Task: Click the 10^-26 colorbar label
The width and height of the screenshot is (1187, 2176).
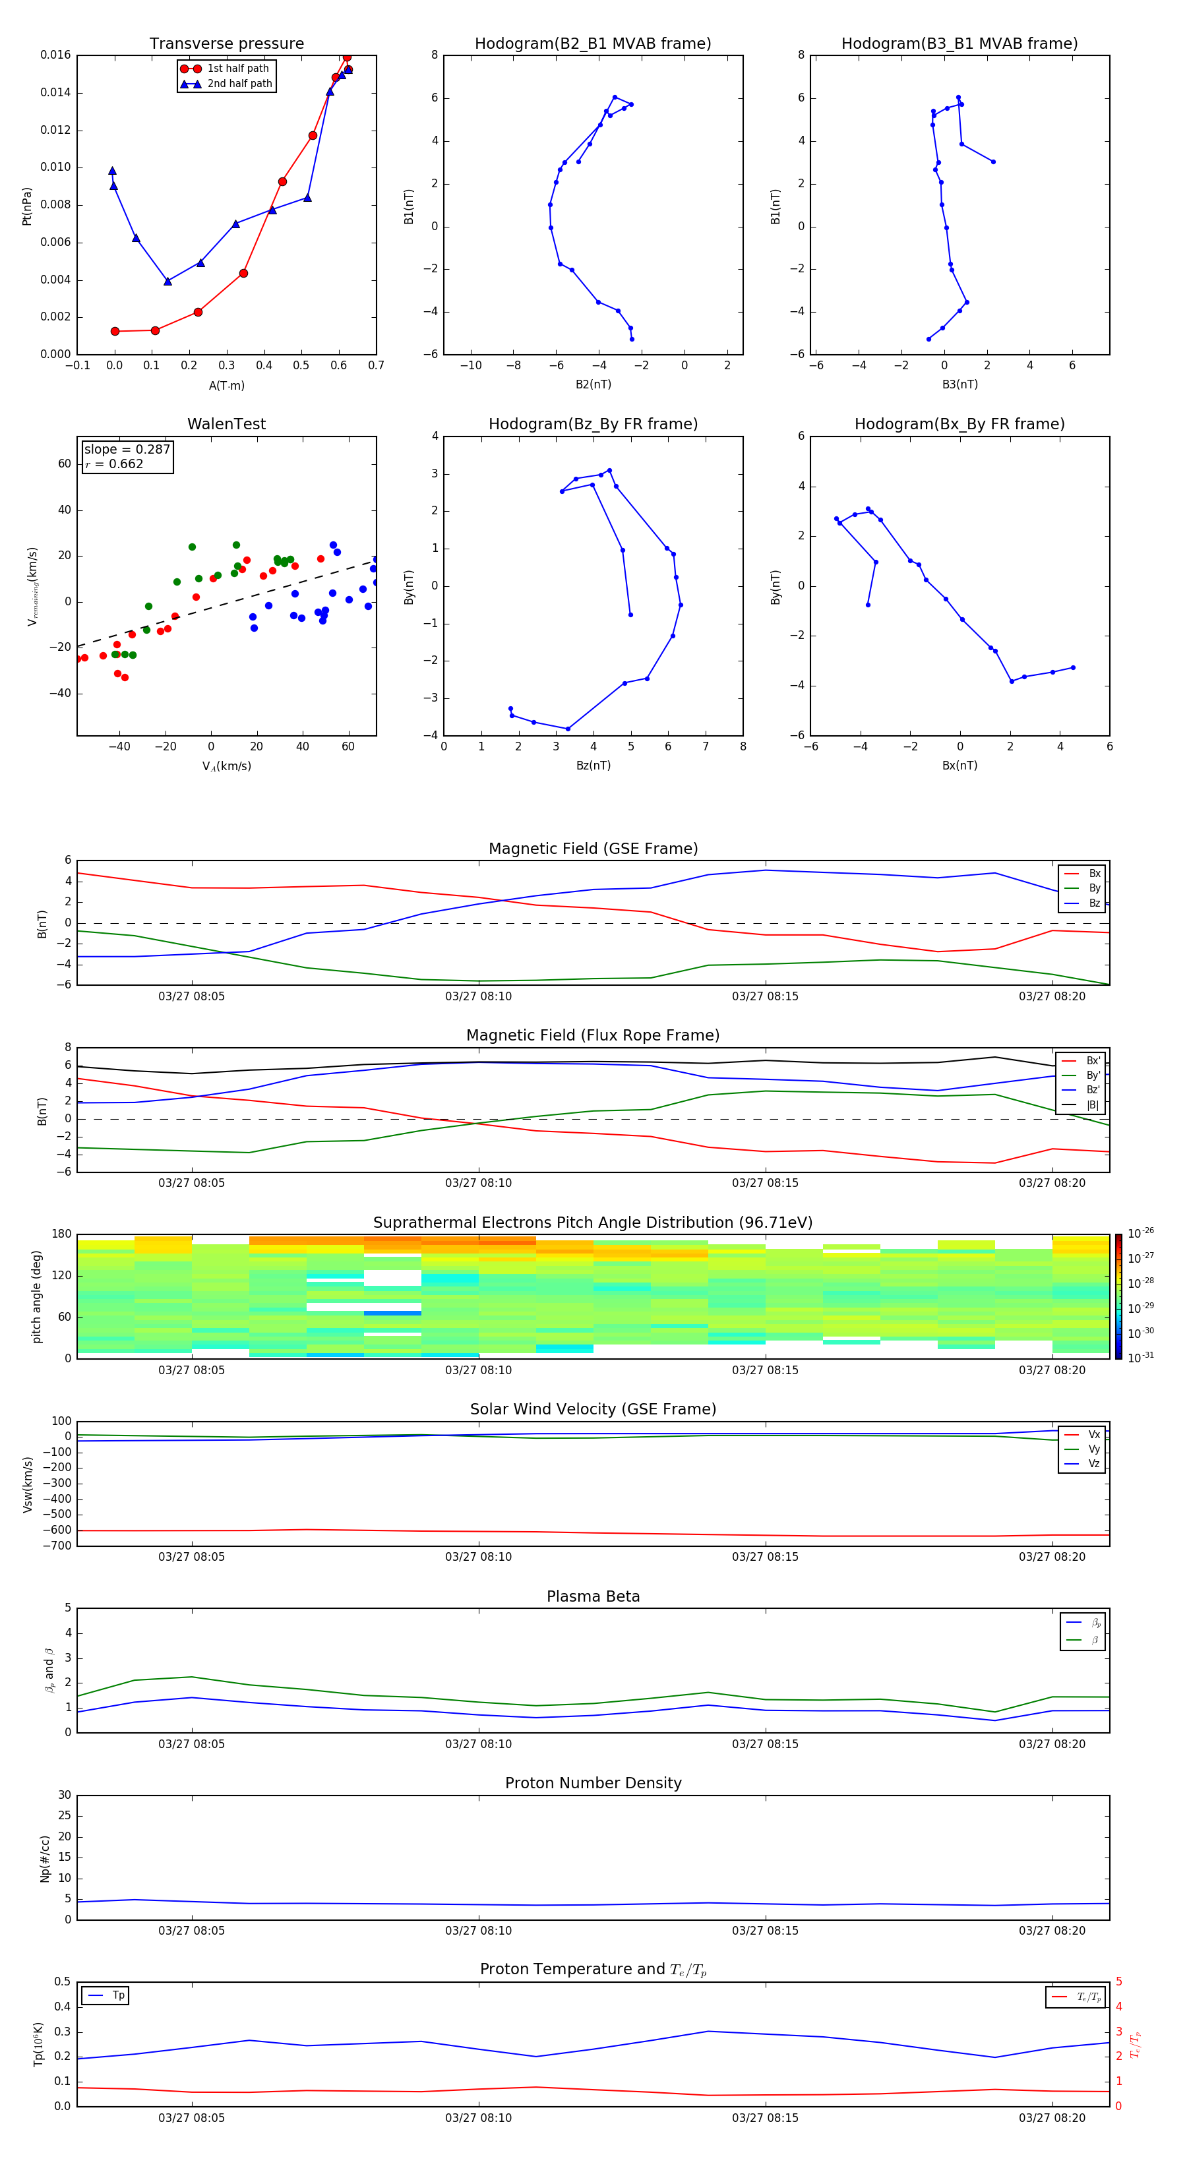Action: pyautogui.click(x=1141, y=1233)
